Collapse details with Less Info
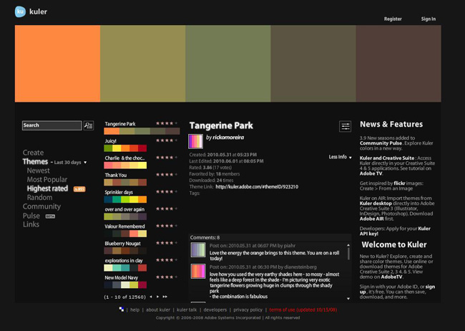 click(x=340, y=157)
